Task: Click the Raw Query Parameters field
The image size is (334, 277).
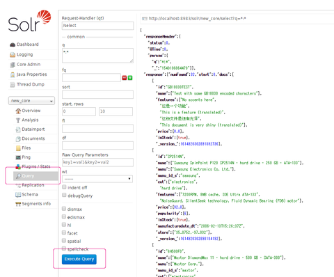Action: coord(97,162)
